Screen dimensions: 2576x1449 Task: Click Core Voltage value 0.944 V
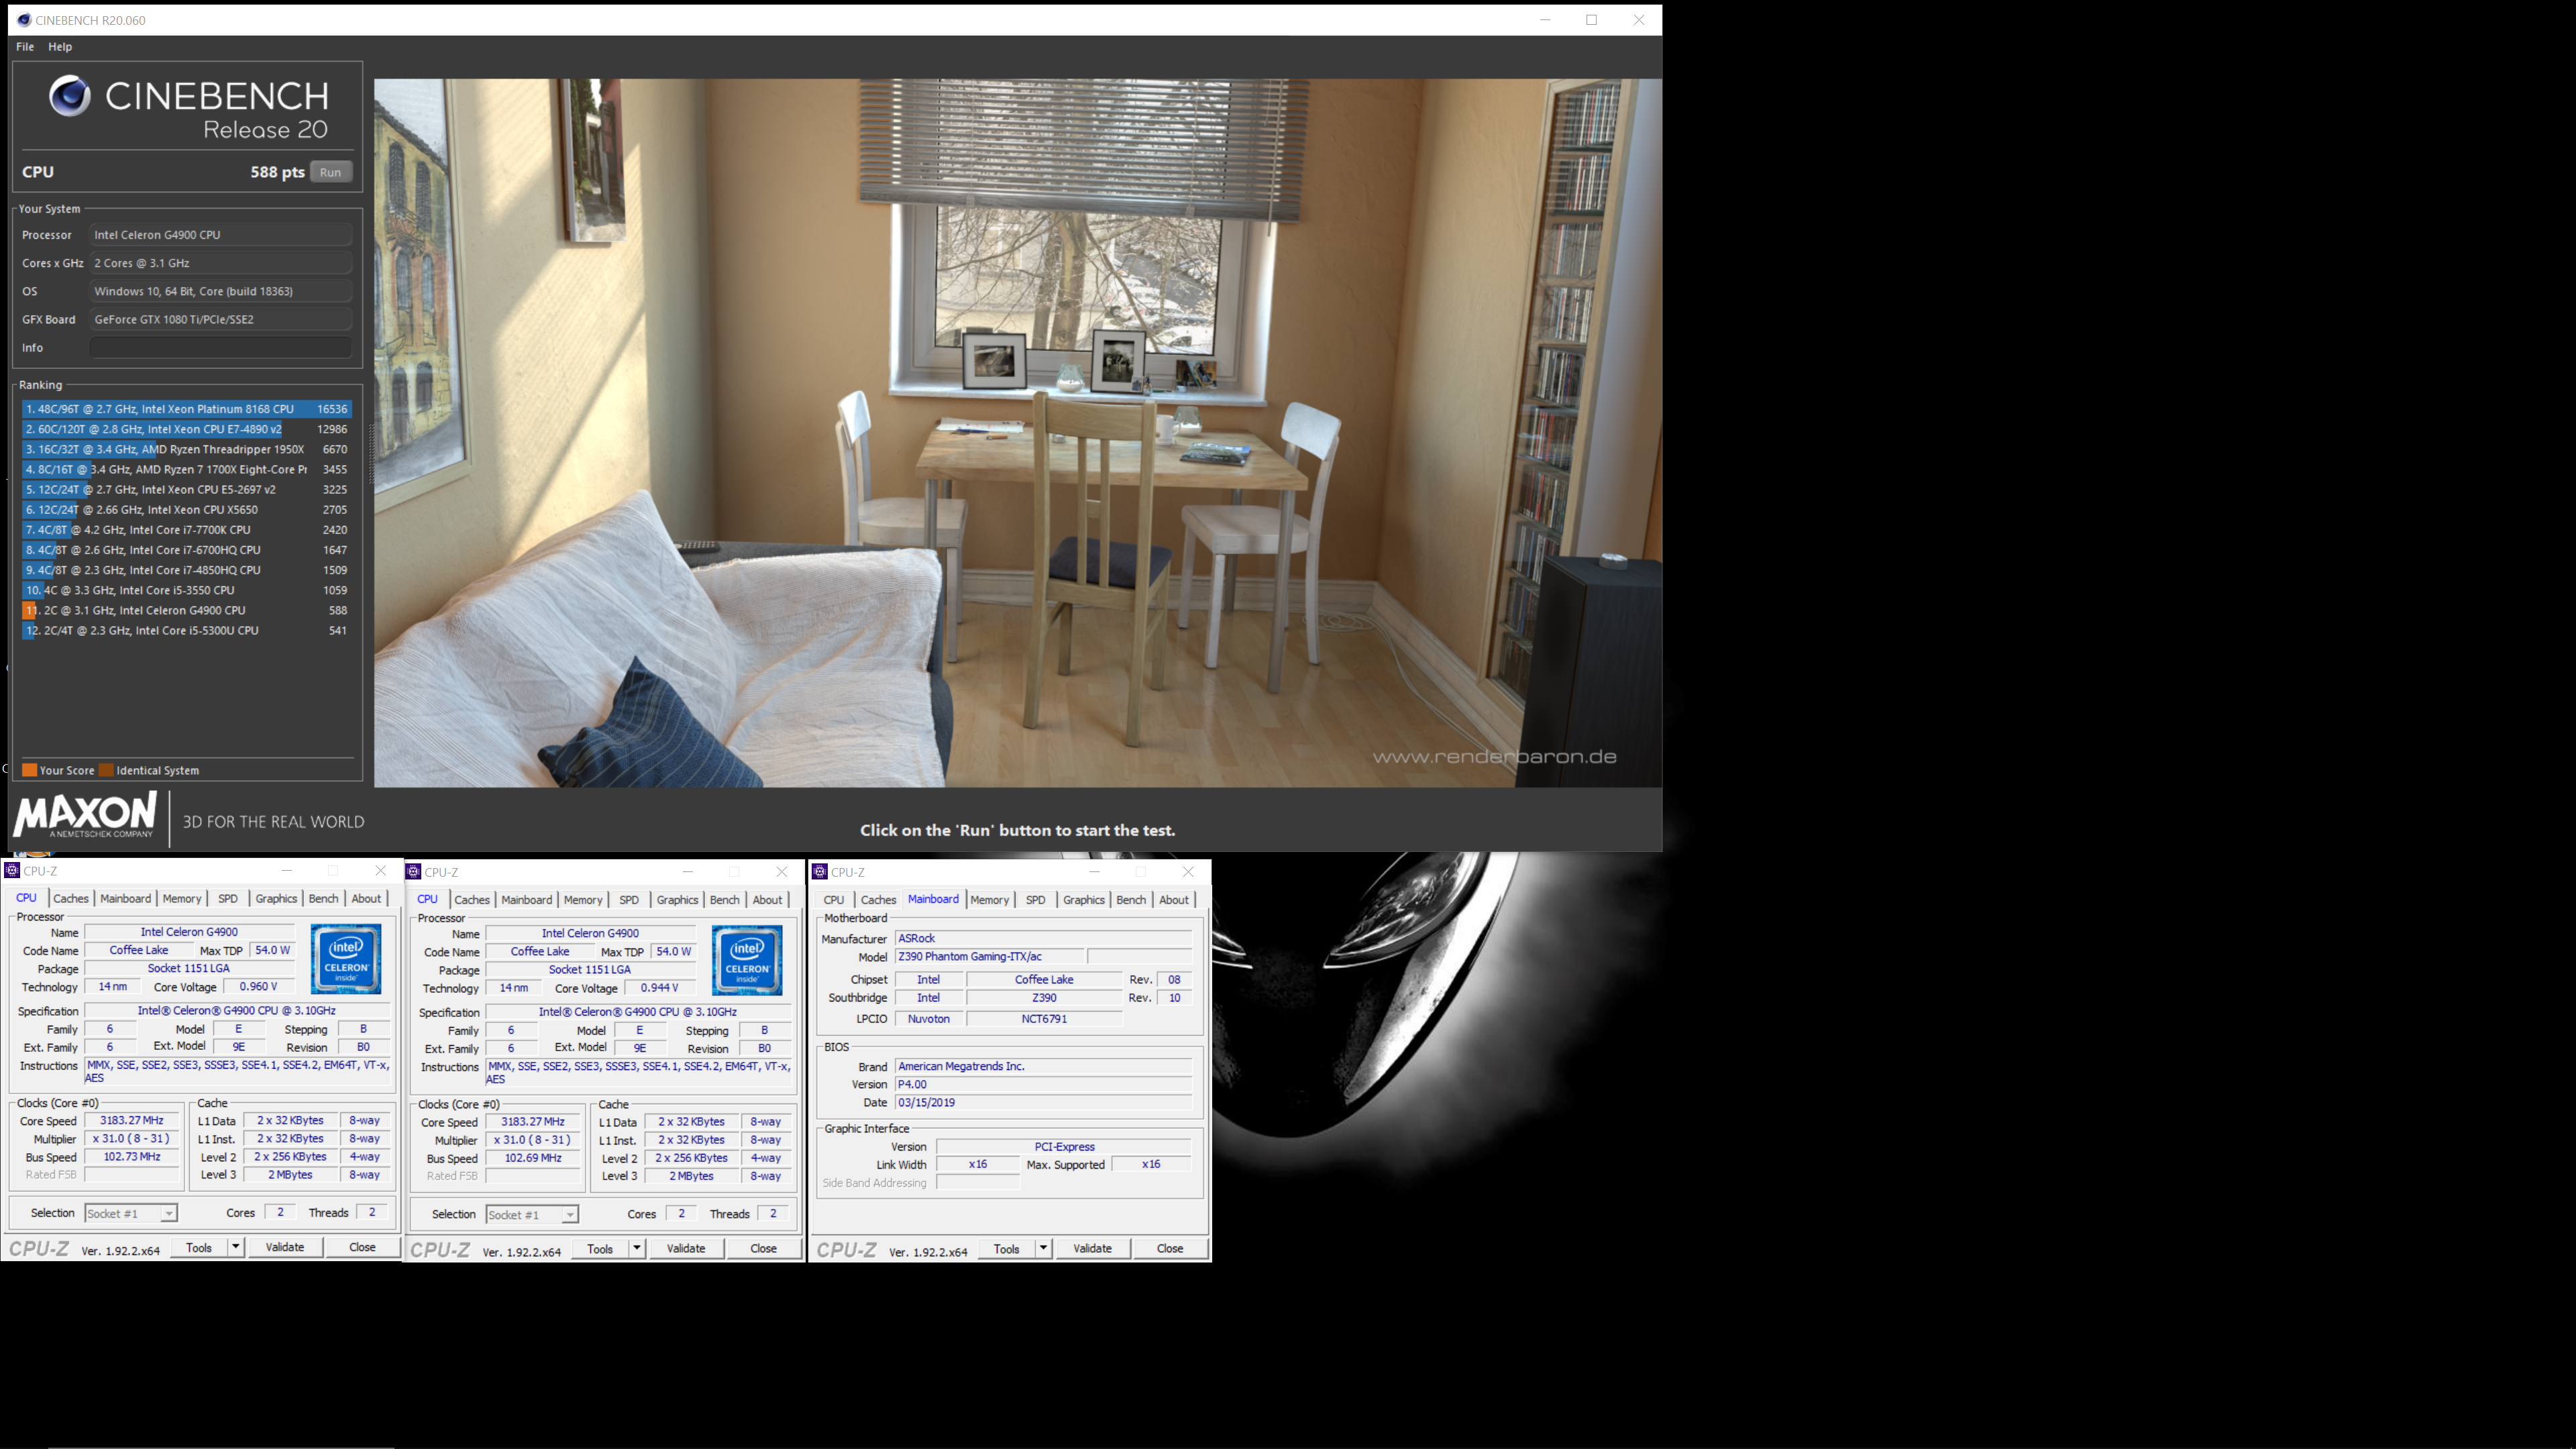pos(660,987)
